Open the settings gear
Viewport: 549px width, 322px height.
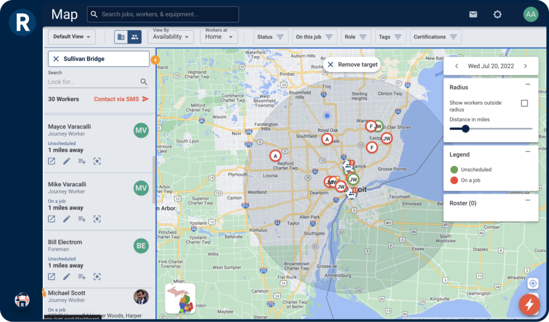497,14
